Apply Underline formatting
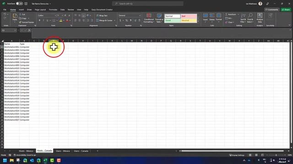 pos(47,20)
